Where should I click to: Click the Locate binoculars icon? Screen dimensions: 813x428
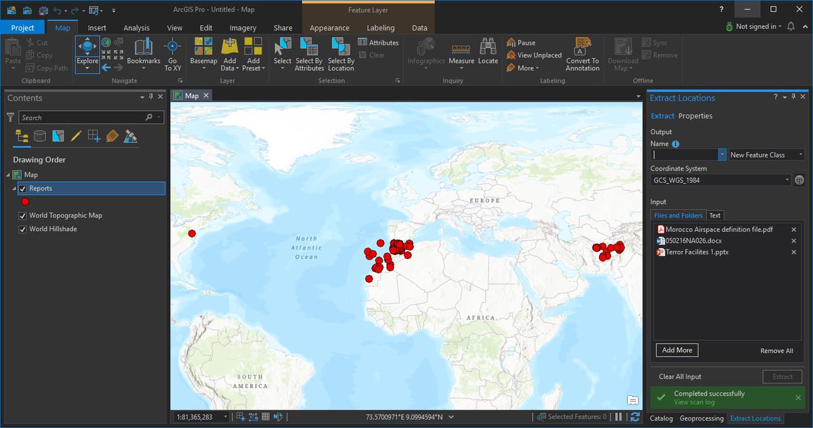click(x=488, y=47)
